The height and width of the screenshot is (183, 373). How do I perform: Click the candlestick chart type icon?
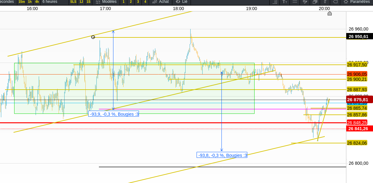(x=325, y=2)
